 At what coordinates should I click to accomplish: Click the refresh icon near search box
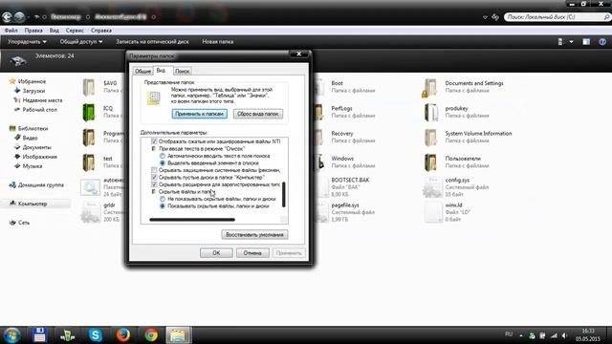click(495, 17)
